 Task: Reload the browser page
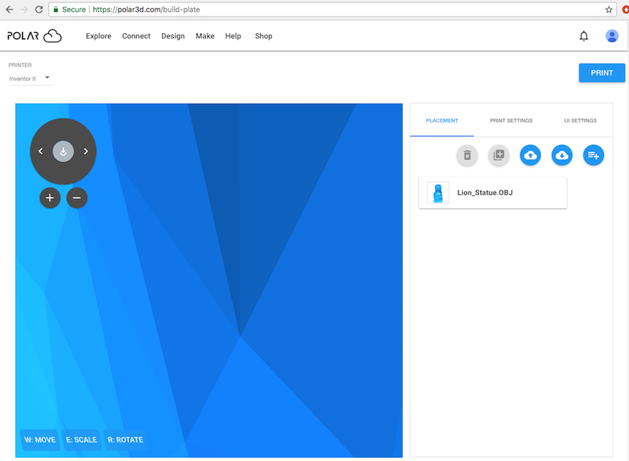point(39,9)
